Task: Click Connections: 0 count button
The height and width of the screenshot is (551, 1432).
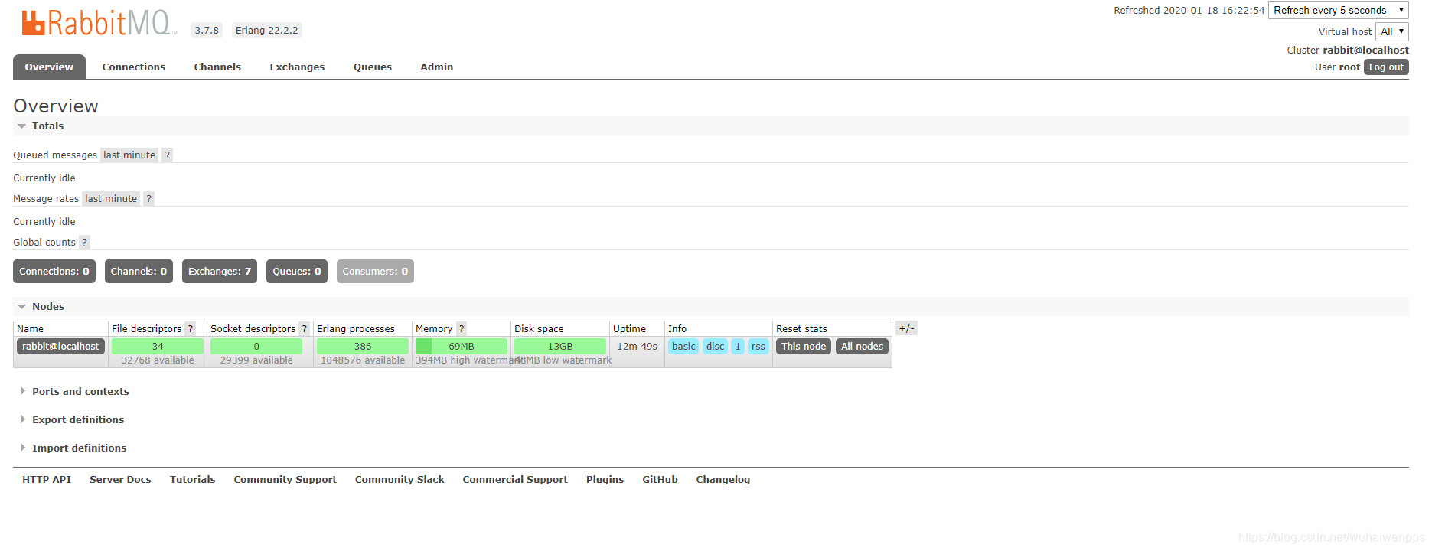Action: point(54,271)
